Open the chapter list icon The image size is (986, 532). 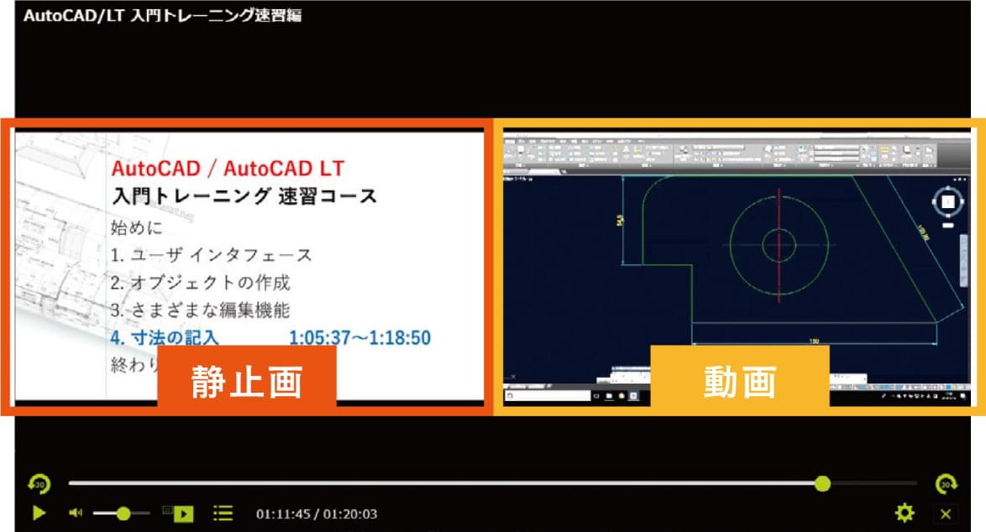click(x=223, y=513)
